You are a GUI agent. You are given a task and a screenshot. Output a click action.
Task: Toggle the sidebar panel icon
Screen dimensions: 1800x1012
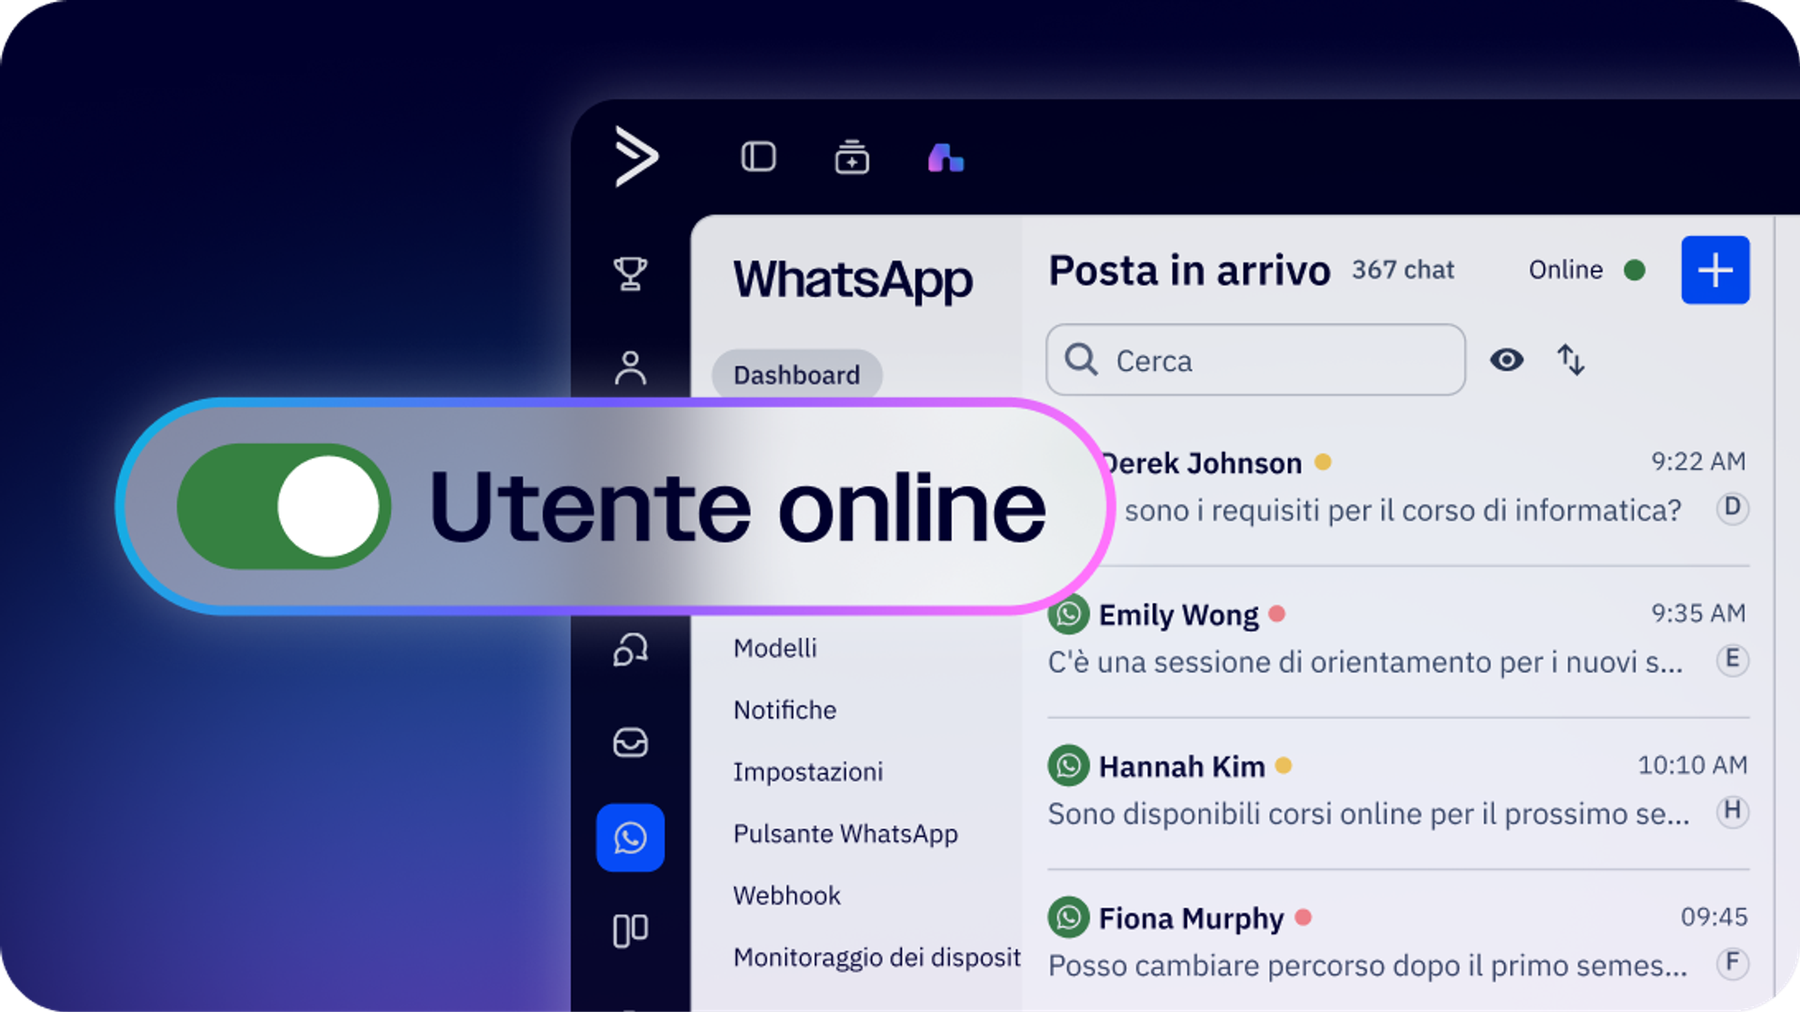tap(758, 156)
